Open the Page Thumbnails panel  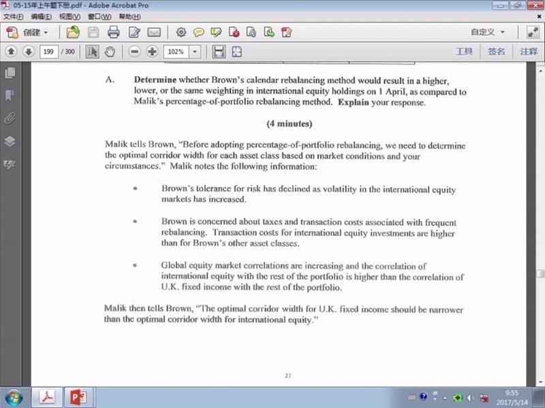tap(10, 73)
